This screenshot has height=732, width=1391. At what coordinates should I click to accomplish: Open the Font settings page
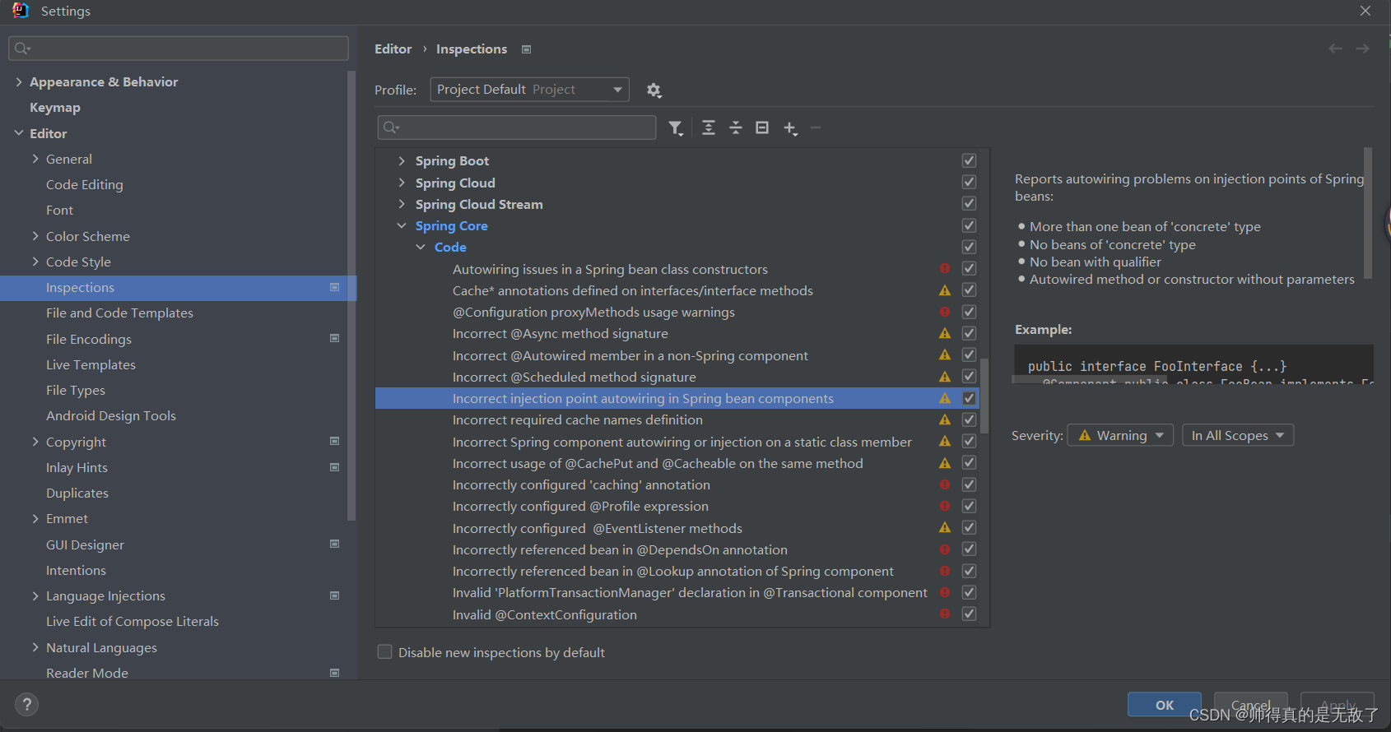pos(59,211)
